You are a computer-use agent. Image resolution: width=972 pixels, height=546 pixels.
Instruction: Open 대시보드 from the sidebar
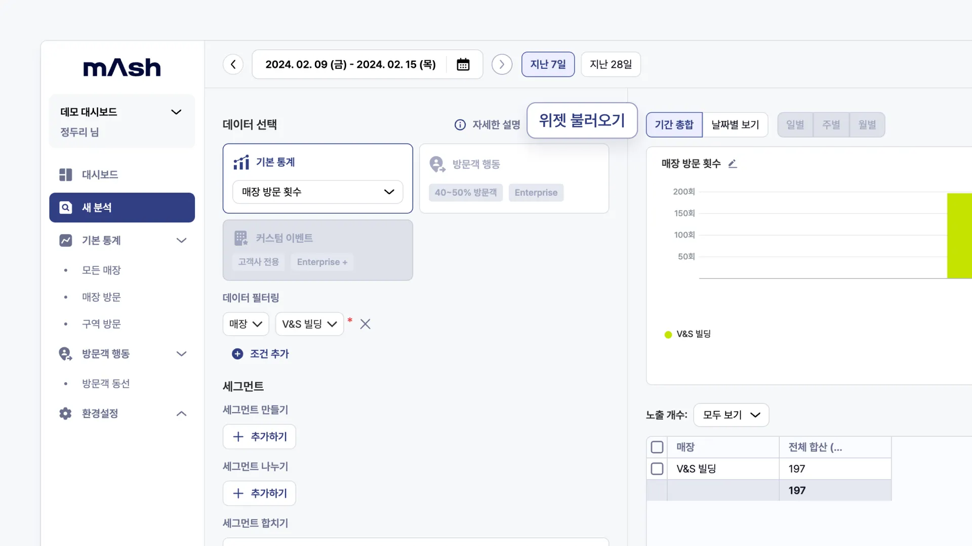[100, 175]
